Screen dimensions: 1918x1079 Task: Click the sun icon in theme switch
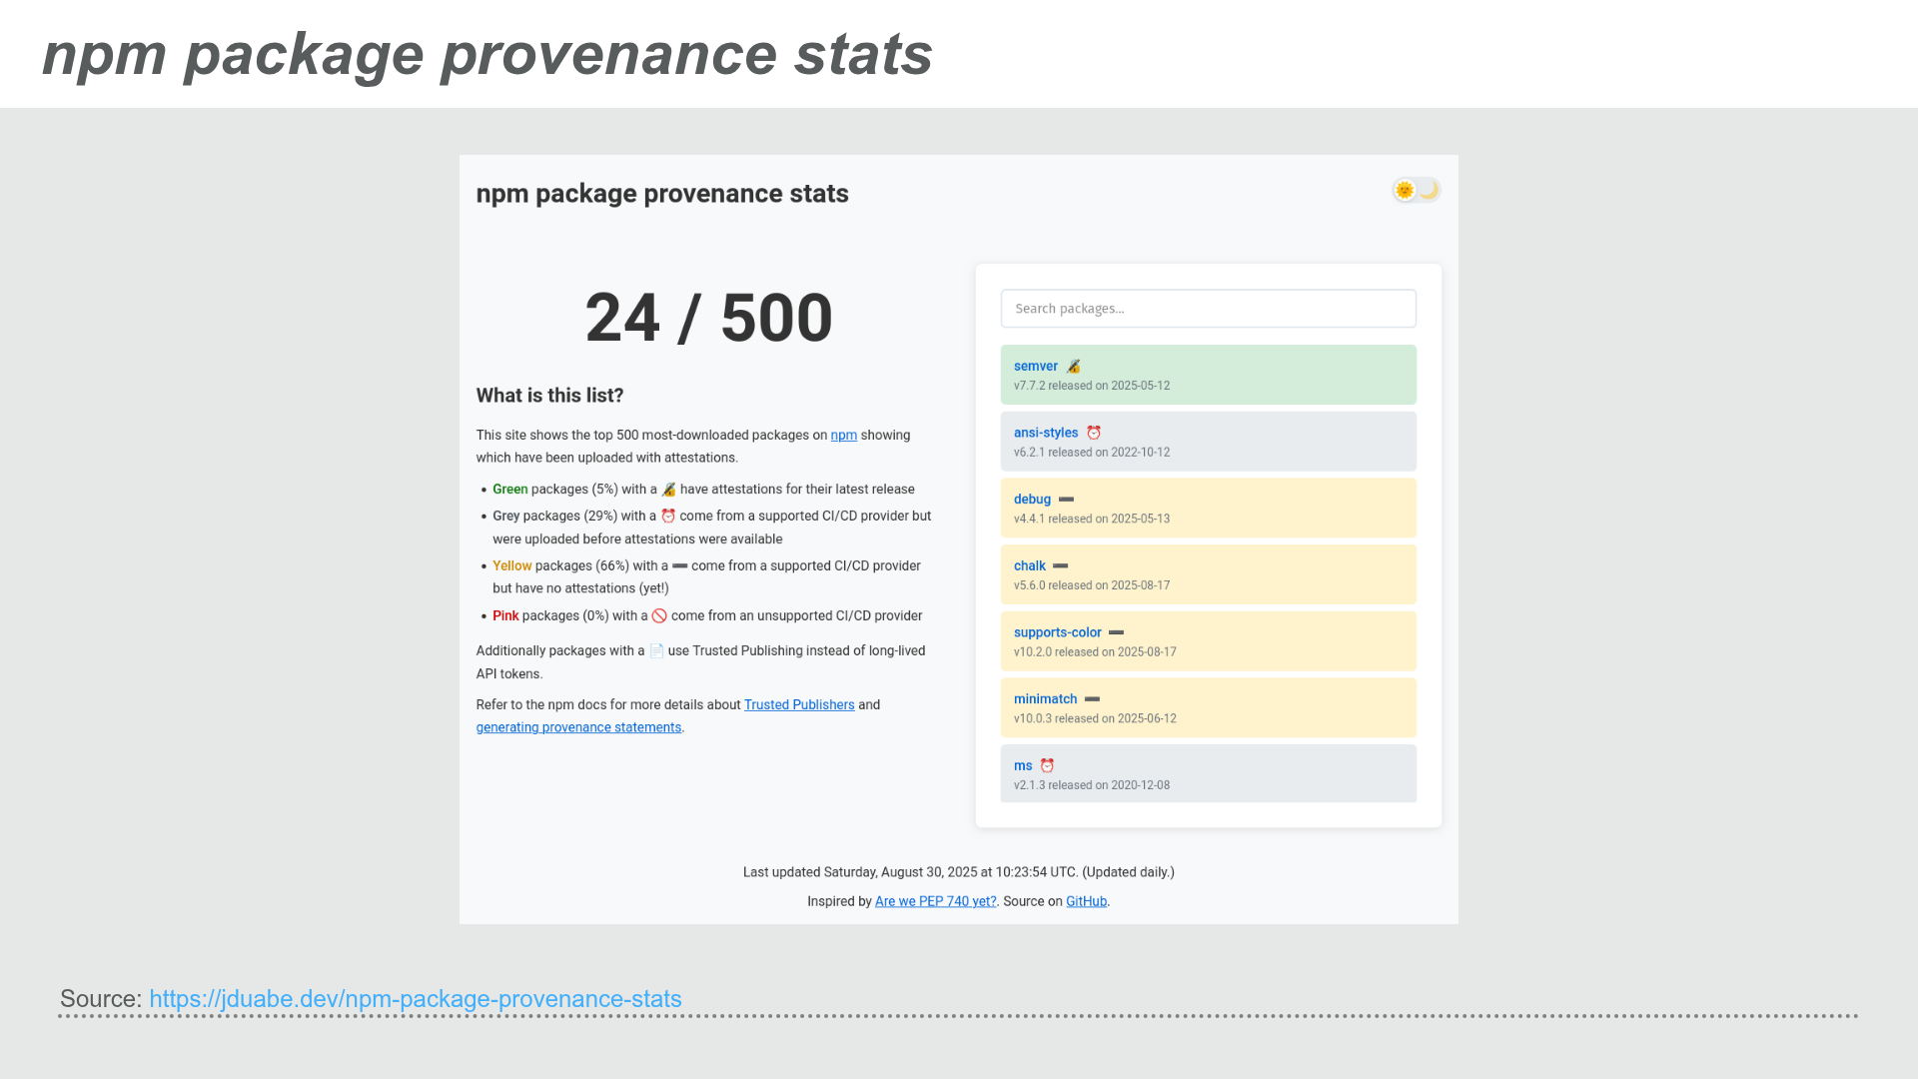[1405, 190]
